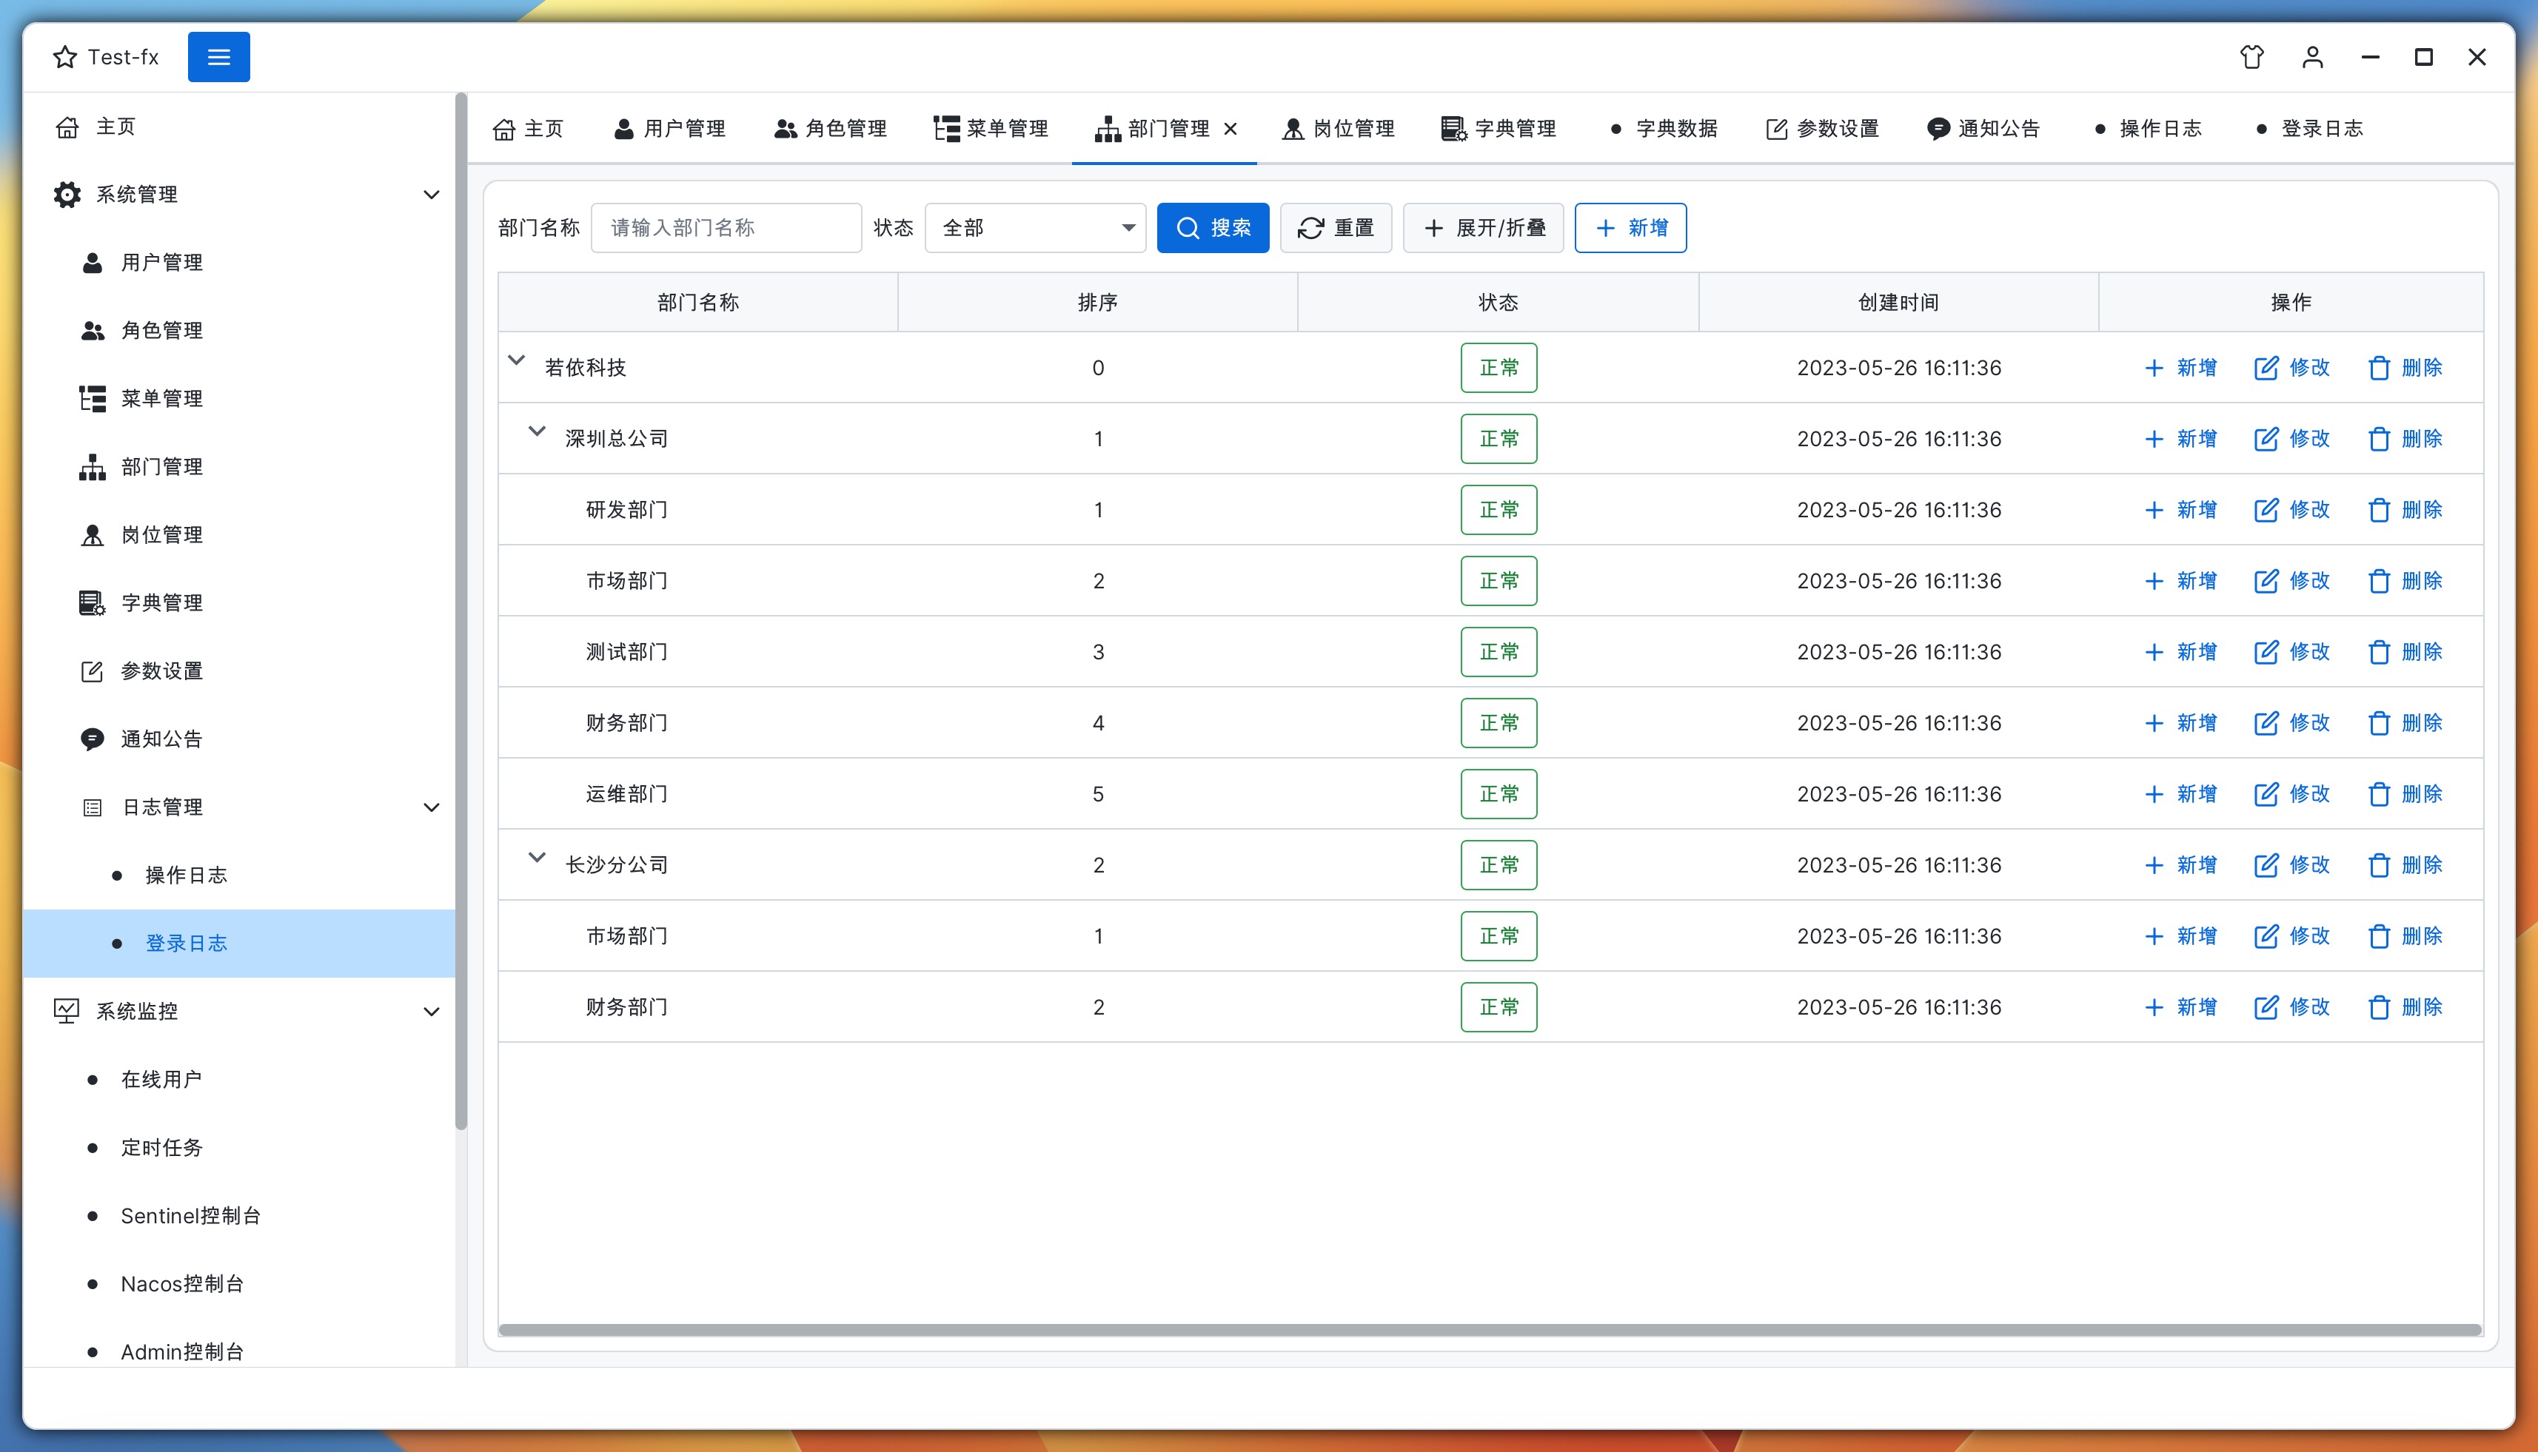Click edit icon for 研发部门 row
The height and width of the screenshot is (1452, 2538).
pyautogui.click(x=2266, y=510)
